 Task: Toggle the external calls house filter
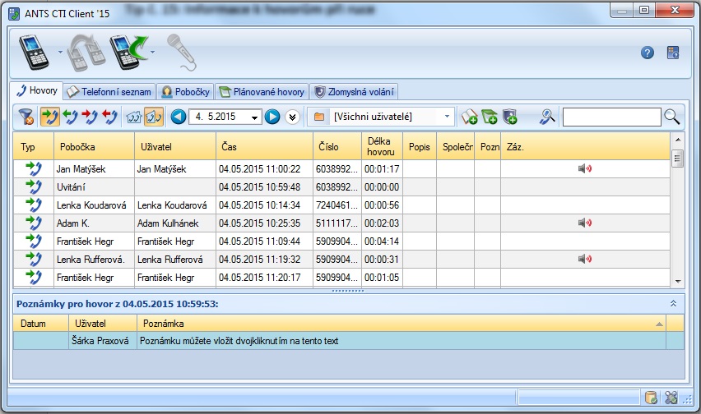coord(133,117)
